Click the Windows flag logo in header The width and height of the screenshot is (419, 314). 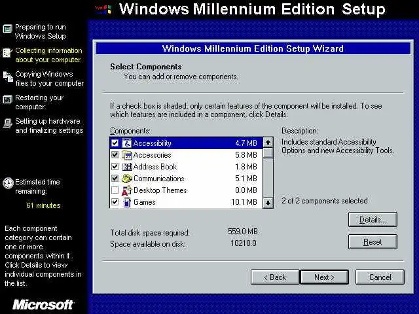(103, 9)
